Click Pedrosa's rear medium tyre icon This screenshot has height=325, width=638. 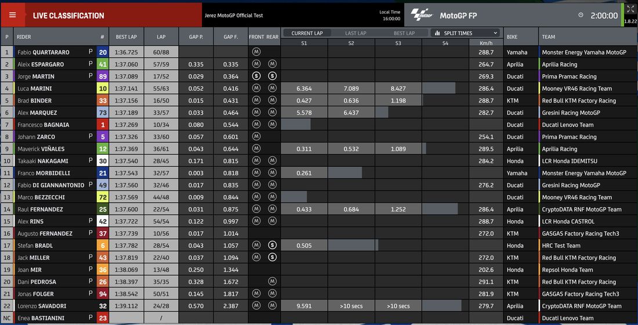click(x=272, y=282)
